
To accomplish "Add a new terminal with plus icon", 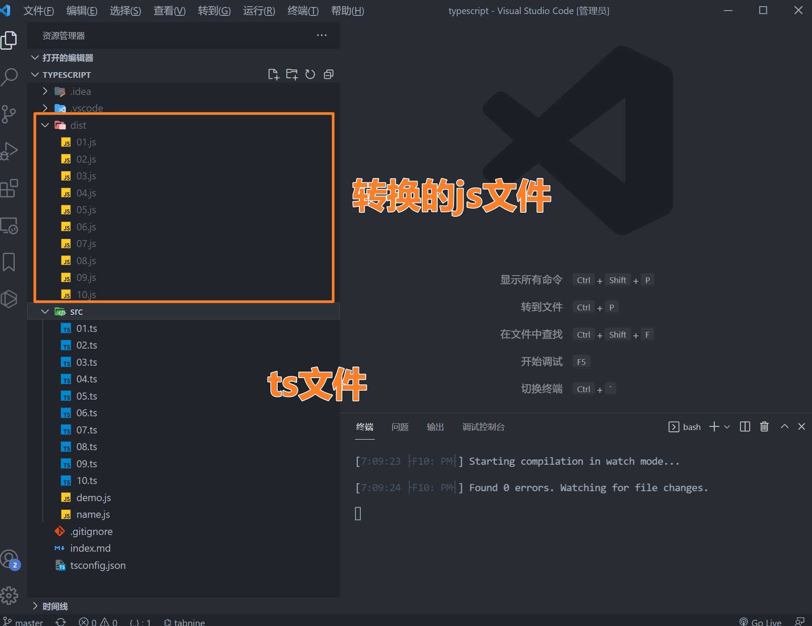I will click(714, 427).
